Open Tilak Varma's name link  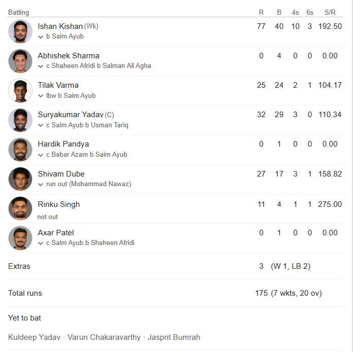(58, 85)
